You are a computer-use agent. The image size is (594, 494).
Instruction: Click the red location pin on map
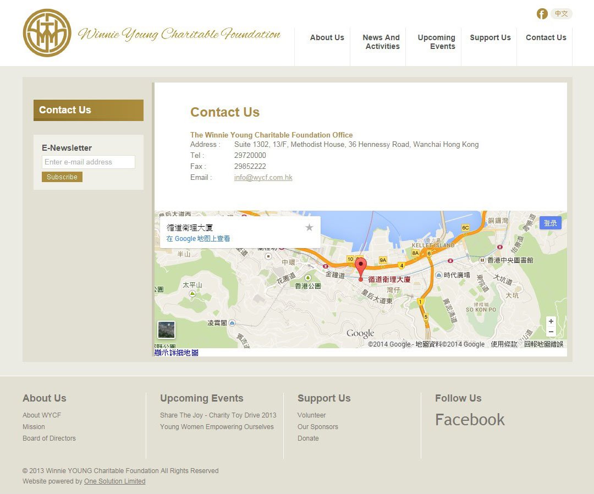pos(361,269)
